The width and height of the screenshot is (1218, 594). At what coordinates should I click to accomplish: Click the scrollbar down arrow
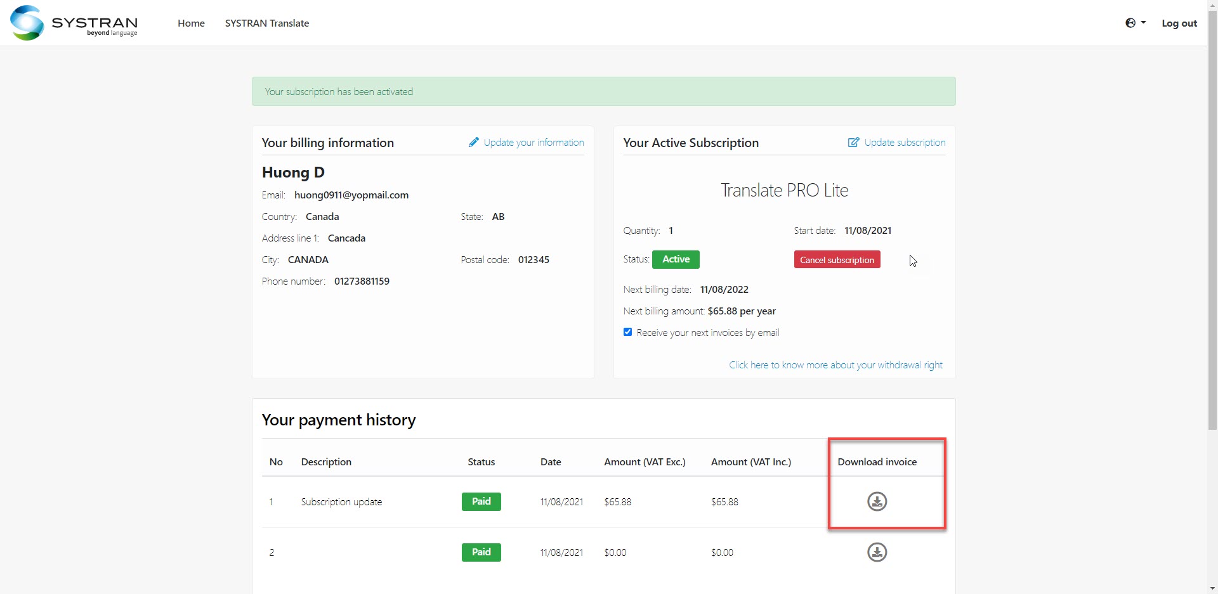click(1212, 588)
